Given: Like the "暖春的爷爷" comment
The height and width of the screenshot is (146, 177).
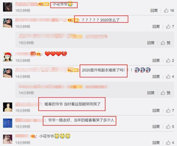Looking at the screenshot, I should pos(170,110).
